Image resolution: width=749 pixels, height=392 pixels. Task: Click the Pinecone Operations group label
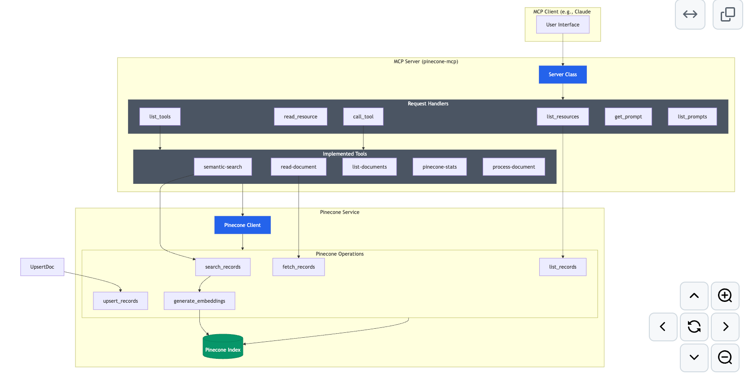click(339, 254)
